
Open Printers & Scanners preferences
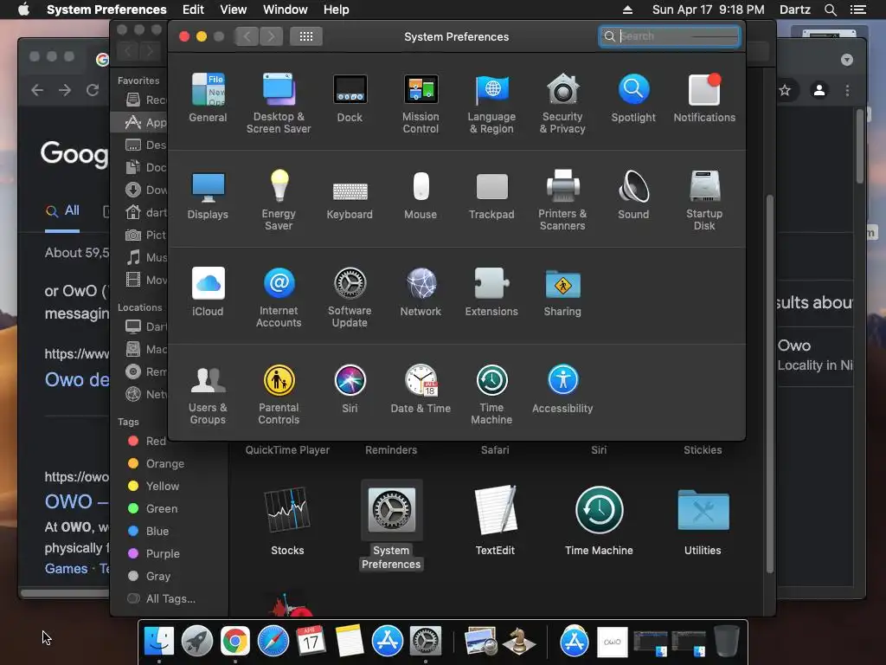click(x=562, y=200)
